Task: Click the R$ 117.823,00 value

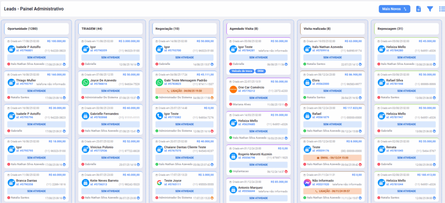Action: [x=352, y=108]
